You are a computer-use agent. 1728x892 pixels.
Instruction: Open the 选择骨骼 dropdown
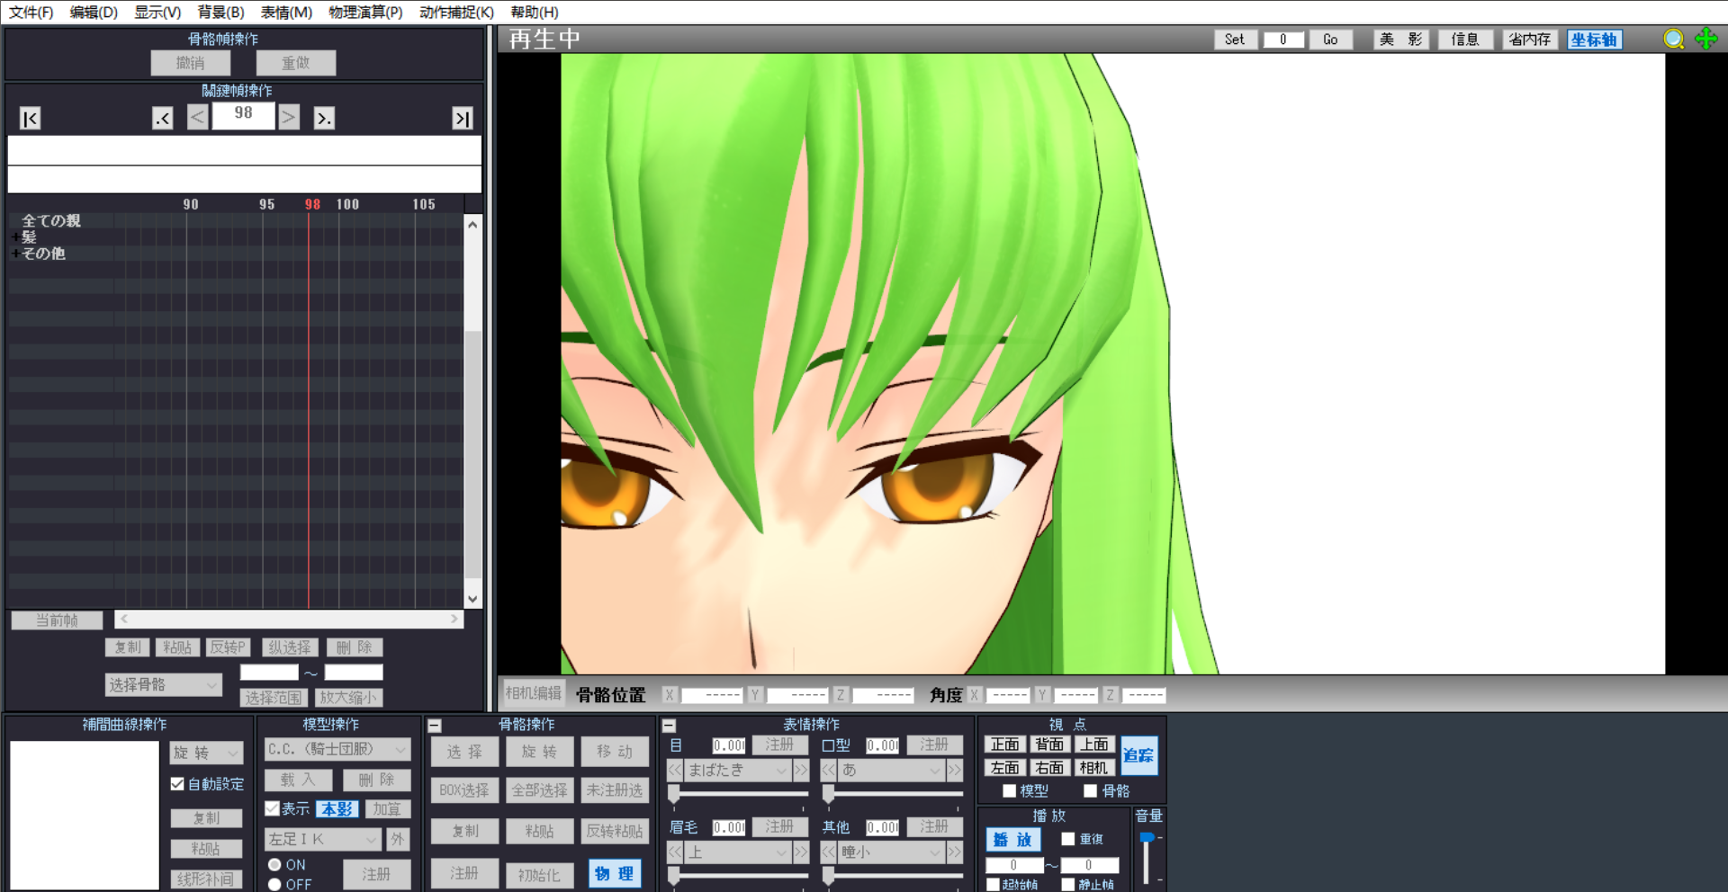[163, 684]
